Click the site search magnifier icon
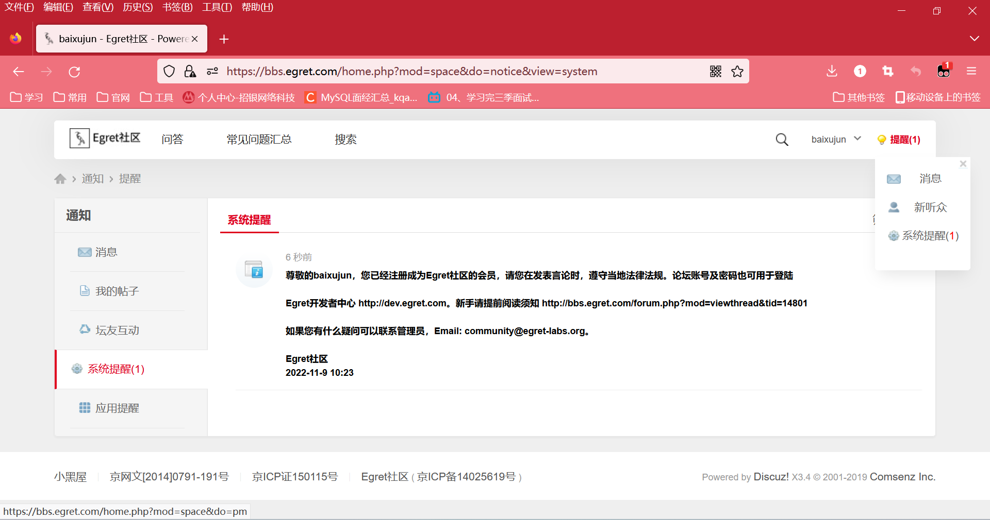 (782, 140)
